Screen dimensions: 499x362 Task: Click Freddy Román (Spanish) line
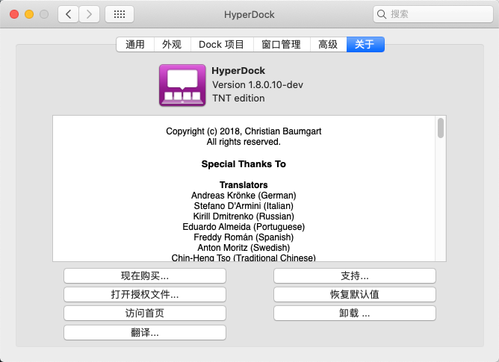[x=244, y=237]
